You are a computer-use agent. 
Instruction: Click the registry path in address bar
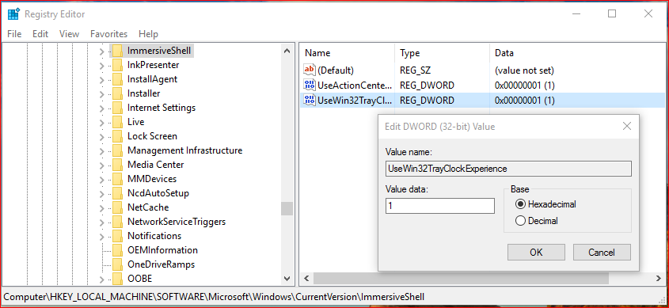215,296
